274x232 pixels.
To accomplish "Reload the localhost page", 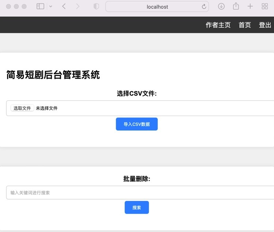I will click(x=204, y=7).
